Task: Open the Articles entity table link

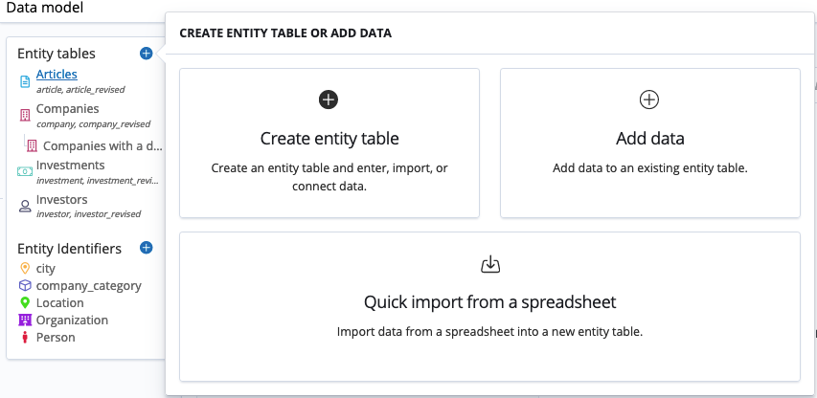Action: coord(57,75)
